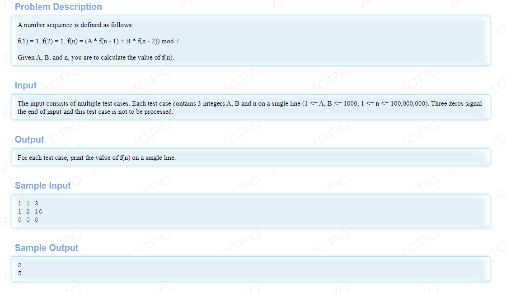The height and width of the screenshot is (292, 506).
Task: Click the line 'A number sequence is defined as follows:'
Action: pos(75,25)
